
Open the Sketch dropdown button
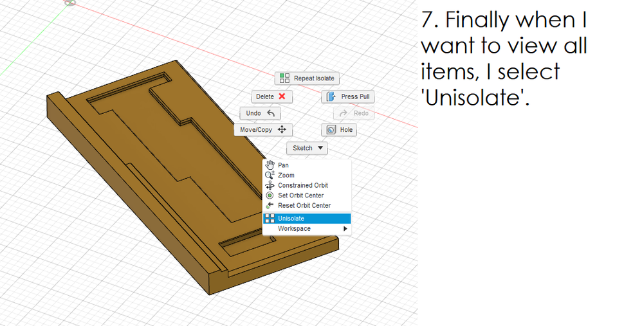click(x=307, y=148)
